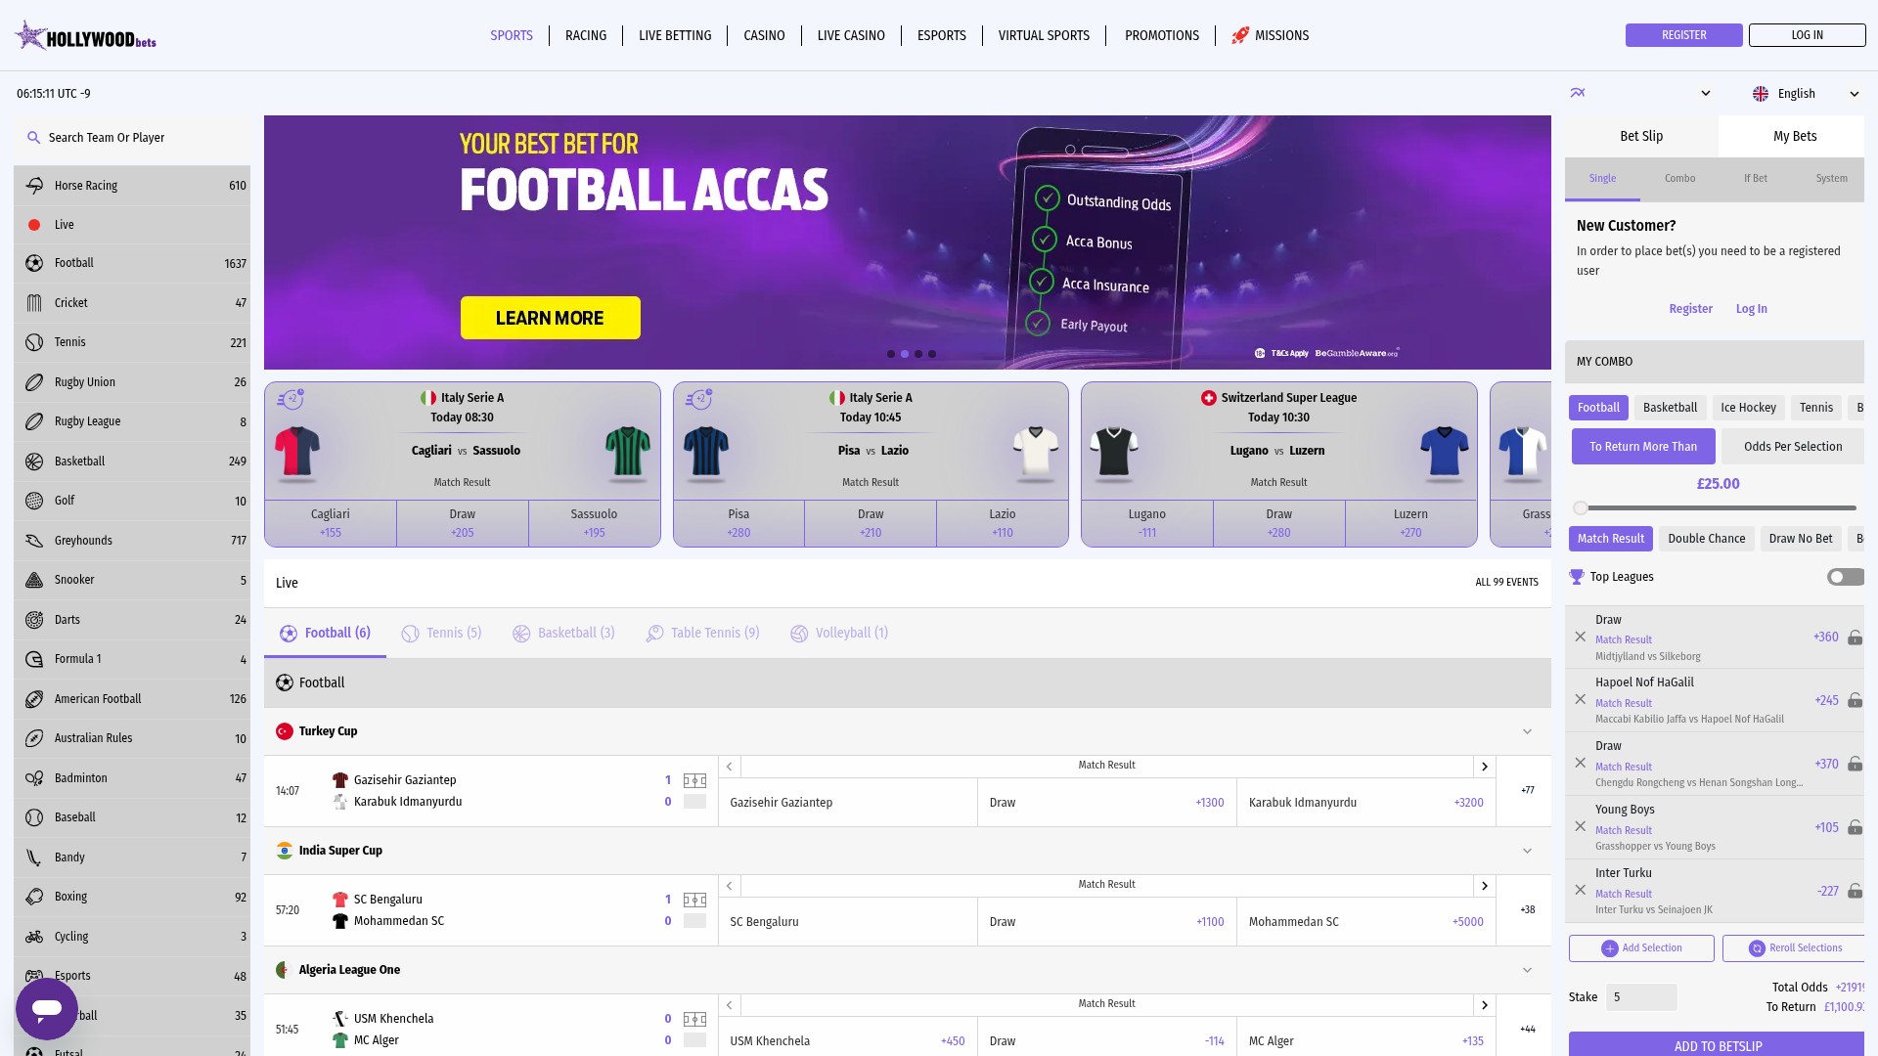Viewport: 1878px width, 1056px height.
Task: Open Horse Racing sport icon in sidebar
Action: pyautogui.click(x=34, y=186)
